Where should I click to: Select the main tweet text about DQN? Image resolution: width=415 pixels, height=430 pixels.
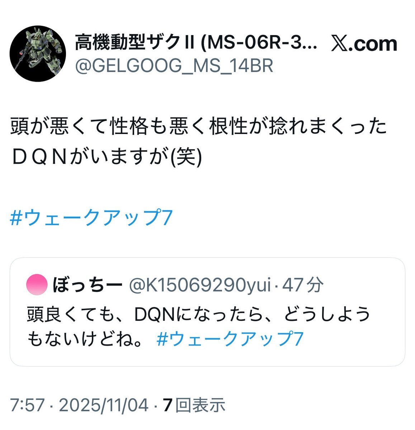198,142
